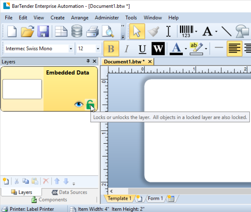The width and height of the screenshot is (251, 212).
Task: Toggle Embedded Data layer visibility eye
Action: click(79, 104)
